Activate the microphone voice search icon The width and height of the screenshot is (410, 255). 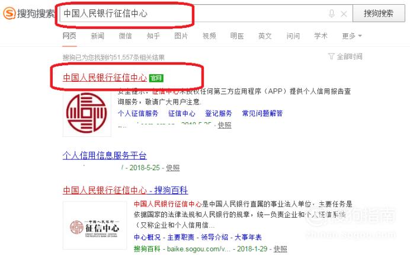pos(332,14)
